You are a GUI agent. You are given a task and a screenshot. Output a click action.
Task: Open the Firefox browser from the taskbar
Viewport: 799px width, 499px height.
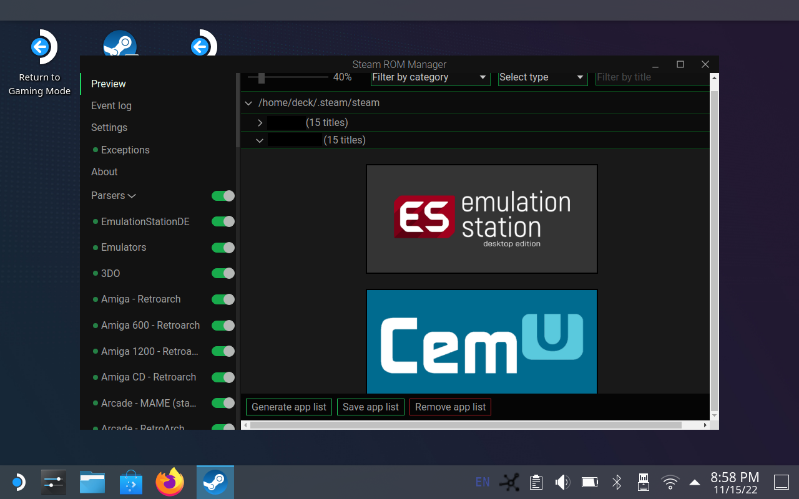[170, 482]
